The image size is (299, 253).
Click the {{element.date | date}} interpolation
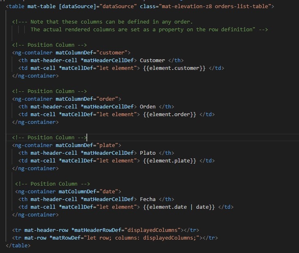[x=179, y=207]
